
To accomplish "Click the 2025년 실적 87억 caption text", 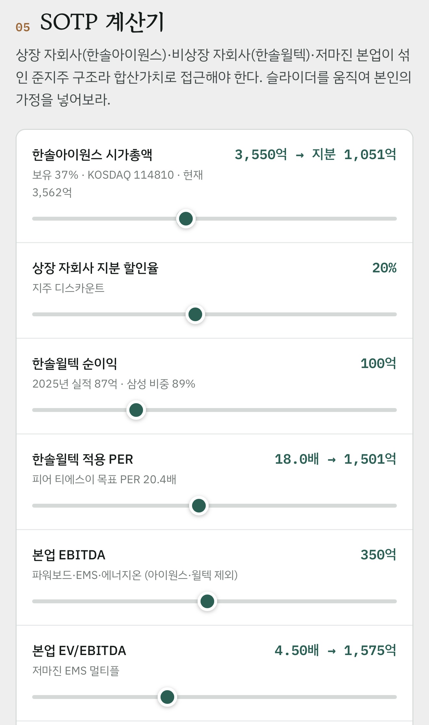I will 114,384.
